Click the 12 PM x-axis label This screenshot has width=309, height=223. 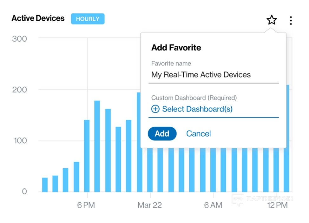tap(277, 205)
